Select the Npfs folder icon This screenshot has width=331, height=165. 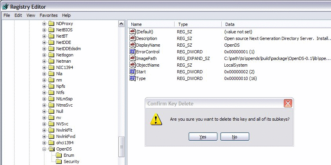(x=51, y=86)
